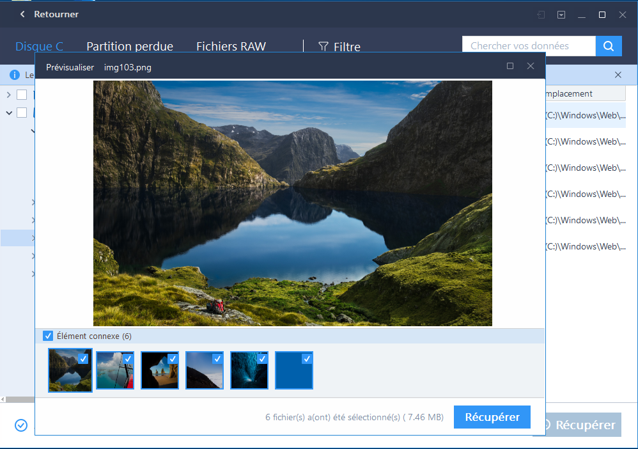Close the img103.png preview dialog
Screen dimensions: 638x449
coord(531,66)
